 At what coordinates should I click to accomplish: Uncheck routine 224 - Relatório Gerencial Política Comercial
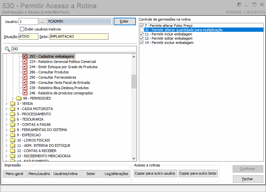[x=25, y=61]
